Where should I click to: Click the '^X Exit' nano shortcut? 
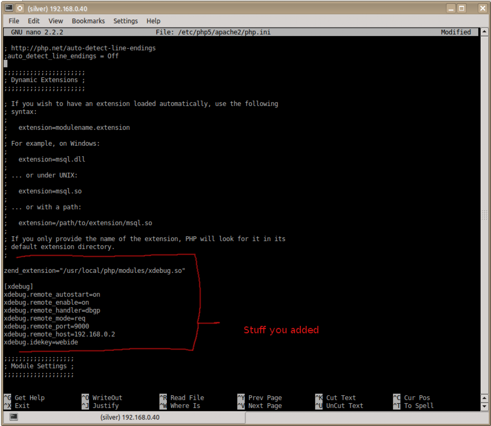[x=17, y=406]
